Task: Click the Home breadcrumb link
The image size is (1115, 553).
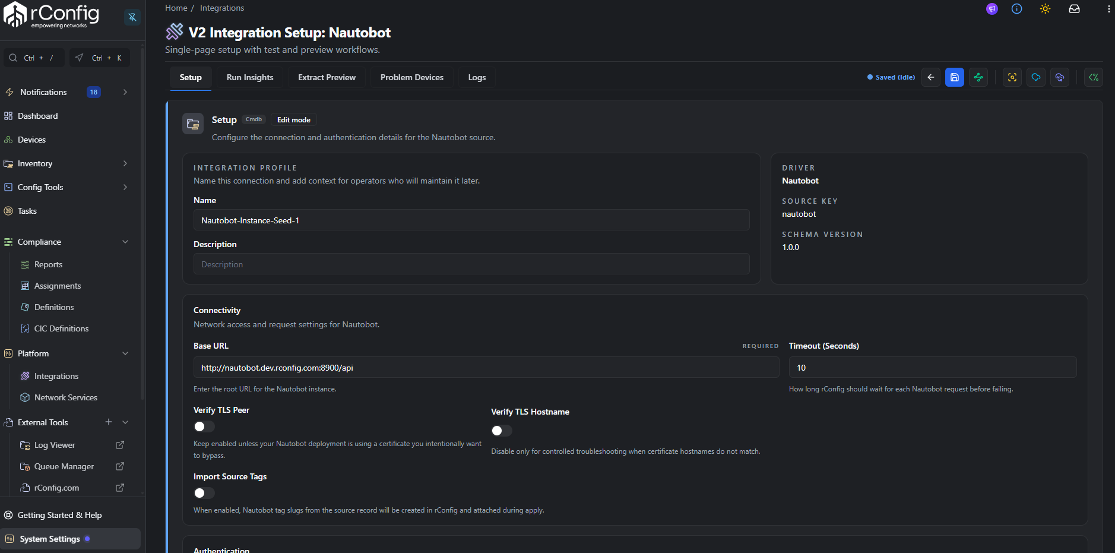Action: coord(176,8)
